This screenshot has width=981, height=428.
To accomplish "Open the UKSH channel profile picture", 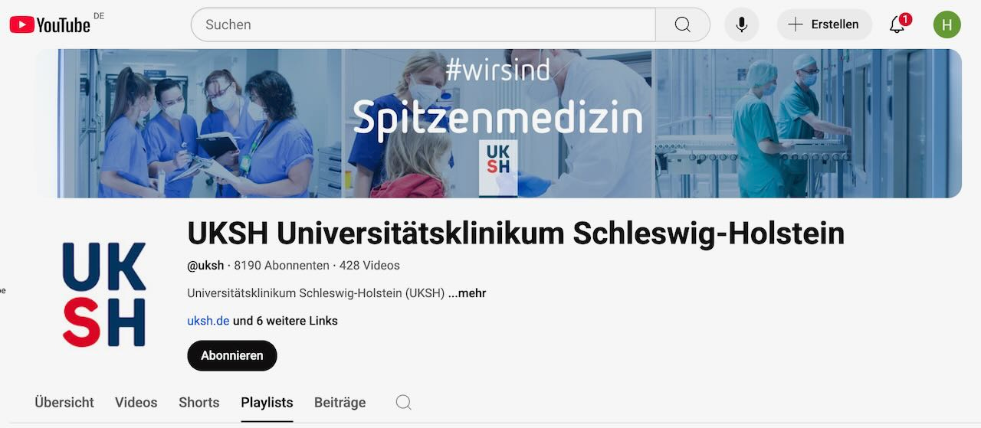I will pyautogui.click(x=104, y=294).
